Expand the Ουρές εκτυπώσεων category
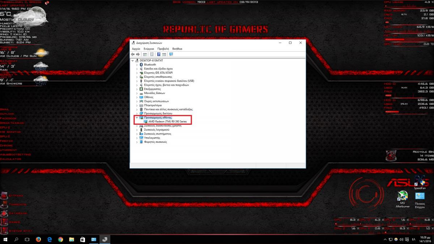The height and width of the screenshot is (244, 434). click(137, 101)
